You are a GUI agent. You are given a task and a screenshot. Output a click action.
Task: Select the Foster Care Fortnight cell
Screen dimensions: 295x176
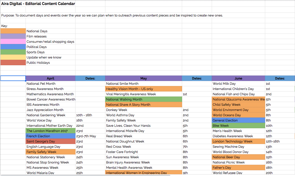coord(143,152)
